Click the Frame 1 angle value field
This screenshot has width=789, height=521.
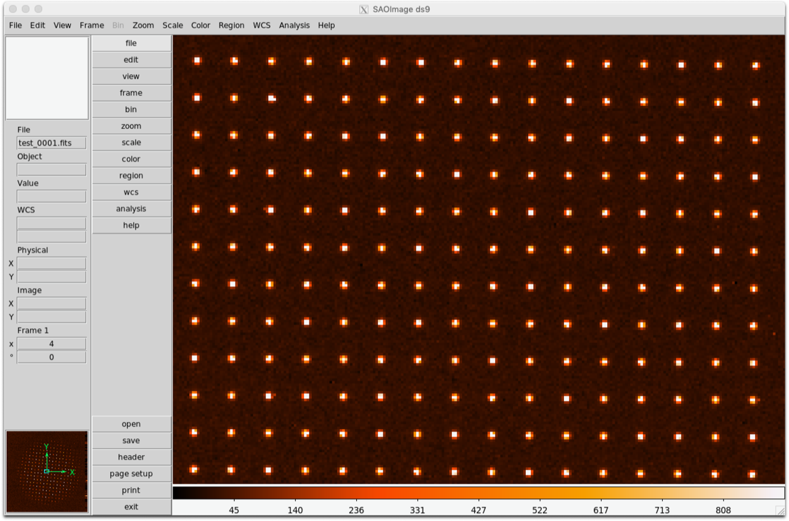coord(52,357)
